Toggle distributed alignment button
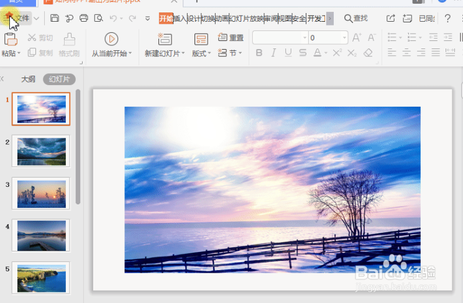Viewport: 463px width, 303px height. 450,53
